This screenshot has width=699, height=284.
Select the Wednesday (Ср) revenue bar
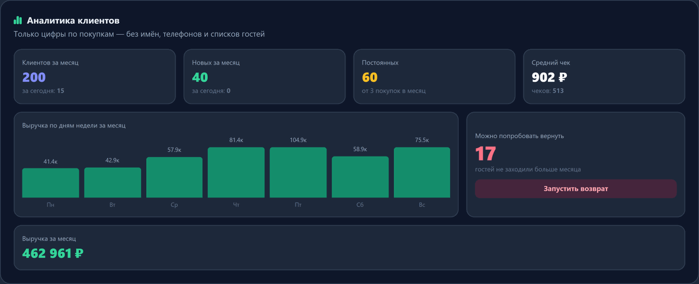174,177
